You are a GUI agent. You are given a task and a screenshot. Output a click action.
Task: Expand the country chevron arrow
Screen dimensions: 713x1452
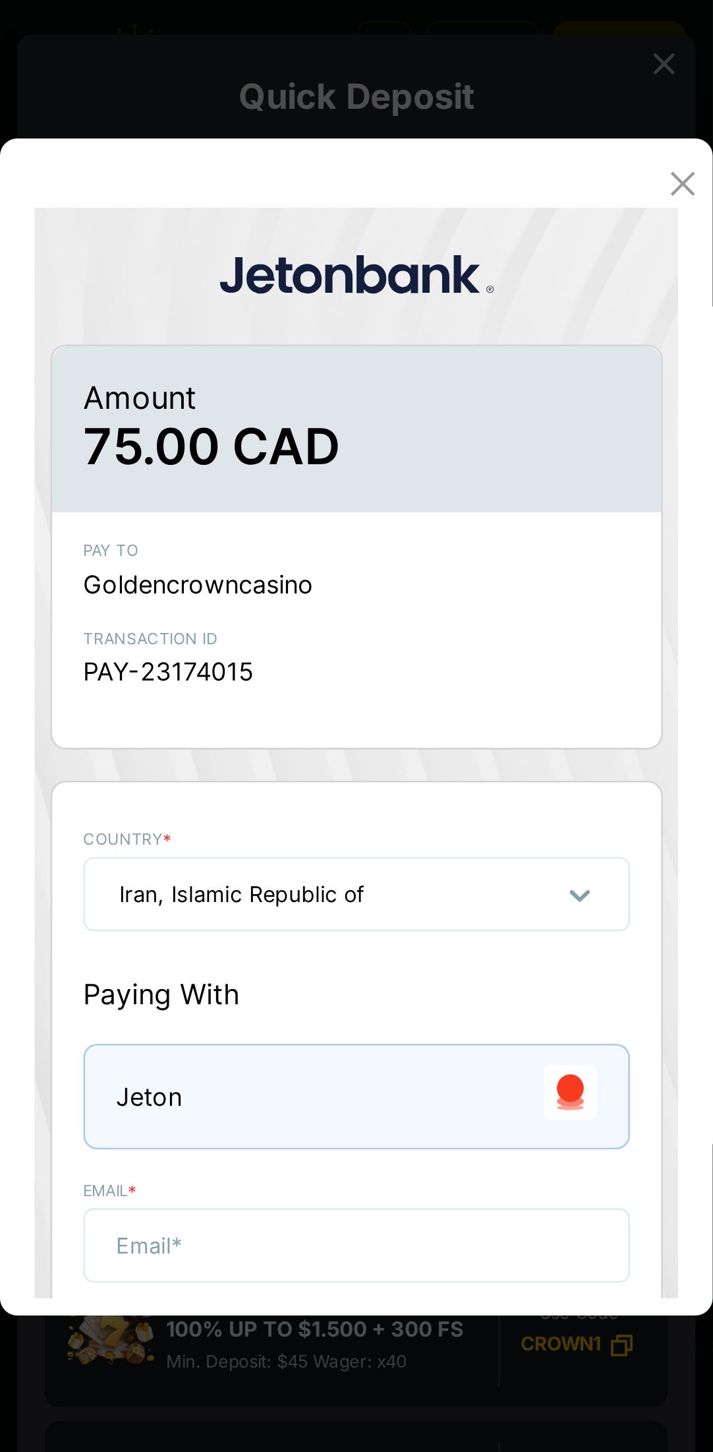click(x=579, y=895)
